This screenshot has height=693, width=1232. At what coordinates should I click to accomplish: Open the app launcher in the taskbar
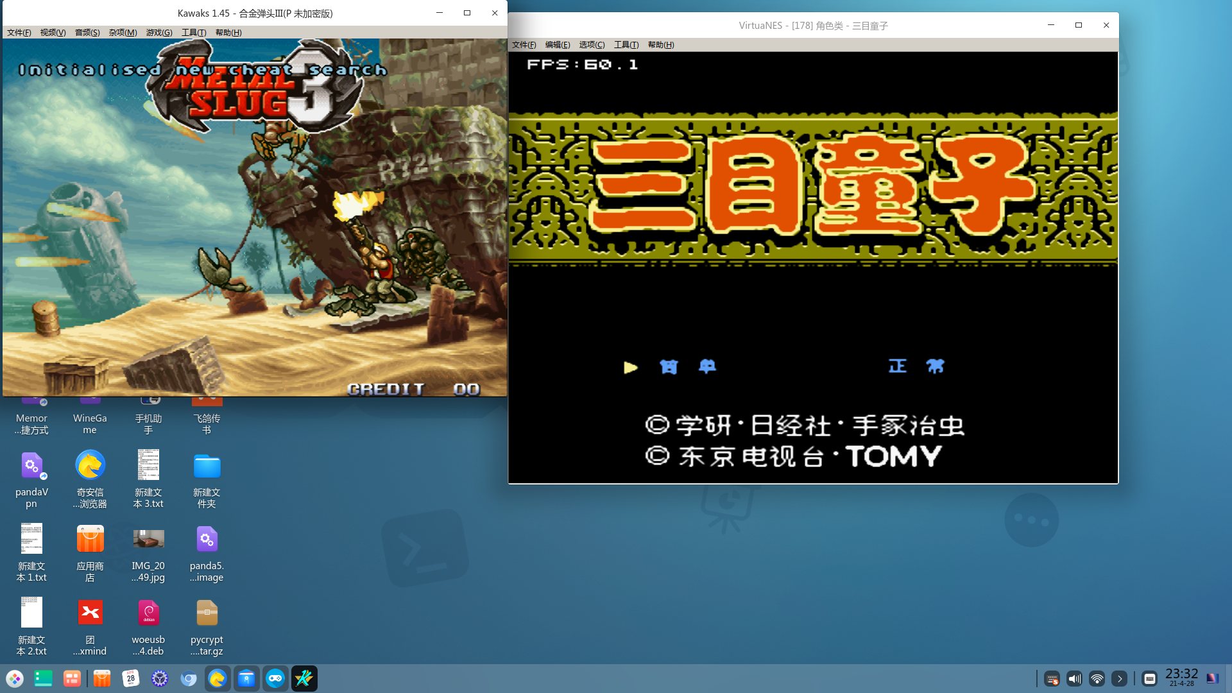coord(15,679)
